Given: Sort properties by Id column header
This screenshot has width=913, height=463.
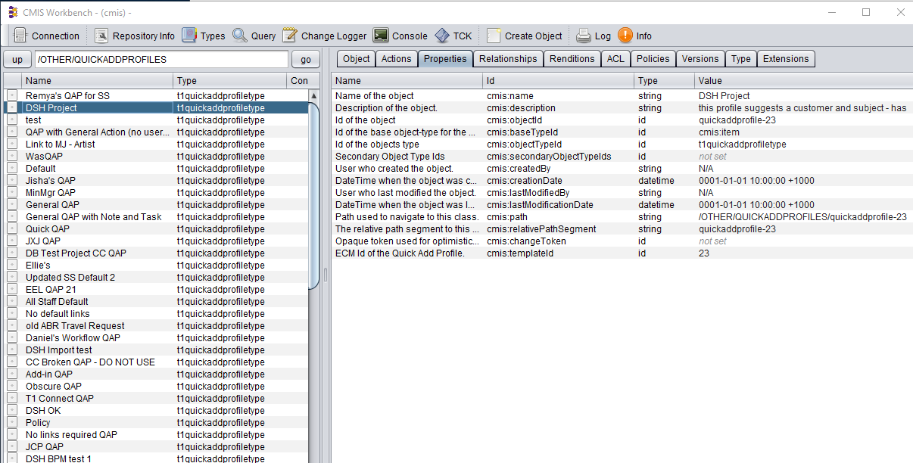Looking at the screenshot, I should [x=559, y=80].
